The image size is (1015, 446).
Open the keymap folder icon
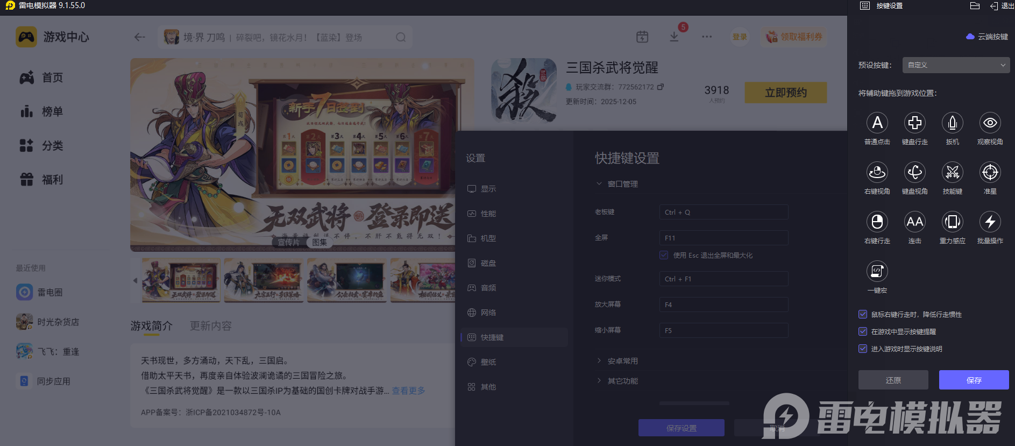[975, 6]
